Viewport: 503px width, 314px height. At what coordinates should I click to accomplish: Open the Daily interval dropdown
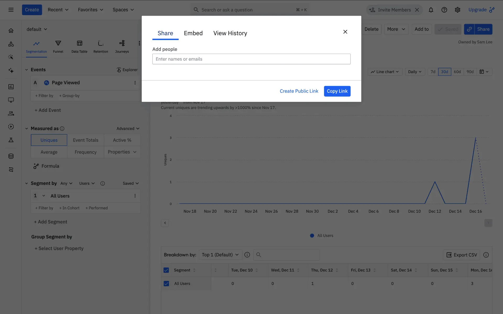[414, 72]
